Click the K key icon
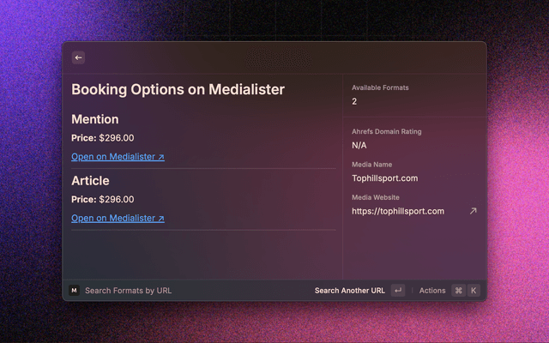 pos(474,291)
